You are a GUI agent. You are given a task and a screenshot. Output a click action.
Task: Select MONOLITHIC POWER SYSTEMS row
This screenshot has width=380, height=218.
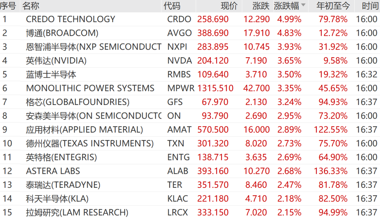(x=190, y=88)
